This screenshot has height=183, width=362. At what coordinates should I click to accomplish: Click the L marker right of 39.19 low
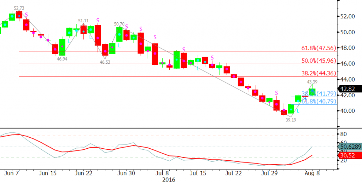click(x=298, y=111)
